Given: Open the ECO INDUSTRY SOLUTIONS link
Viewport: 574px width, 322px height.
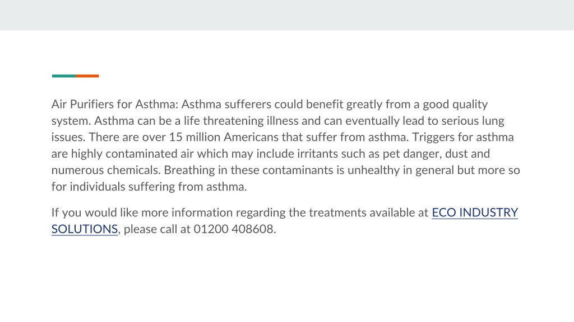Looking at the screenshot, I should [x=475, y=212].
